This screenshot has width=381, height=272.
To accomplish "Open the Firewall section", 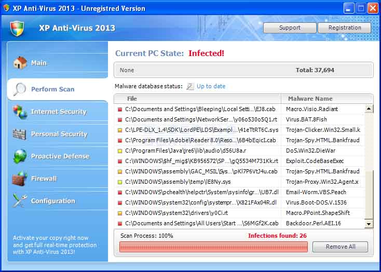I will pos(58,179).
